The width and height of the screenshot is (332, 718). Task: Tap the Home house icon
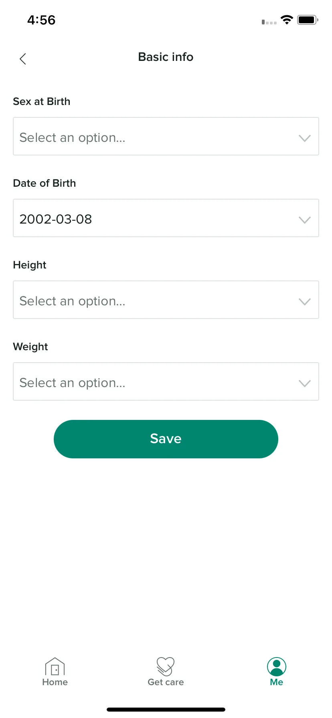tap(55, 666)
